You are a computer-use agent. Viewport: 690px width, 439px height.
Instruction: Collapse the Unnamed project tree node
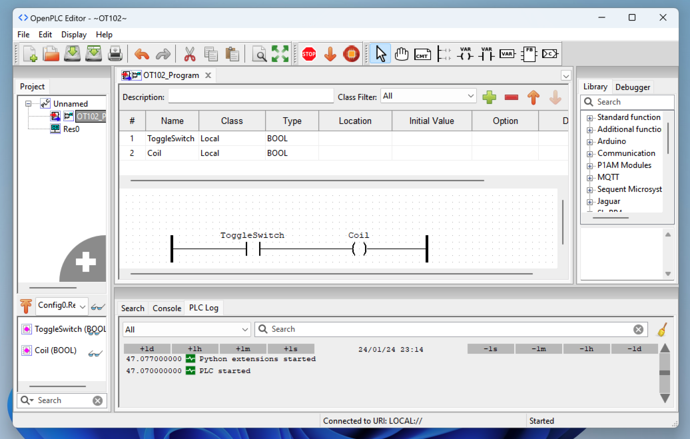point(28,104)
